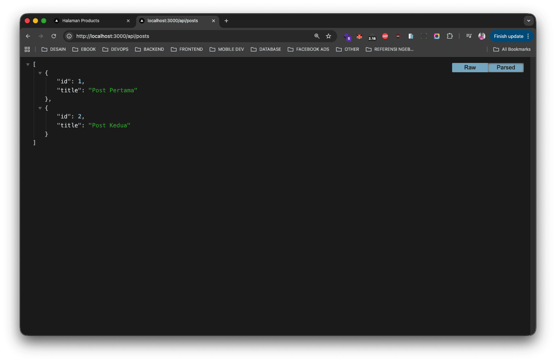Click the screenshot capture extension icon

424,36
